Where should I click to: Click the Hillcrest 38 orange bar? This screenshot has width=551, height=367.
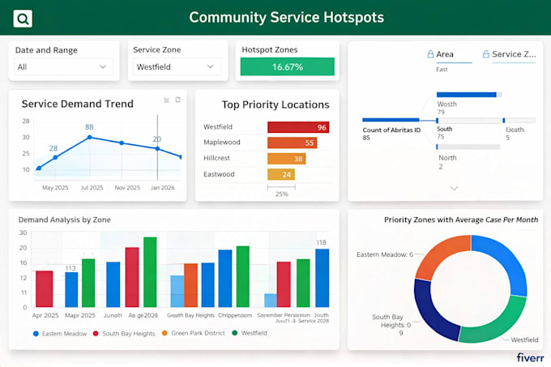pos(286,159)
